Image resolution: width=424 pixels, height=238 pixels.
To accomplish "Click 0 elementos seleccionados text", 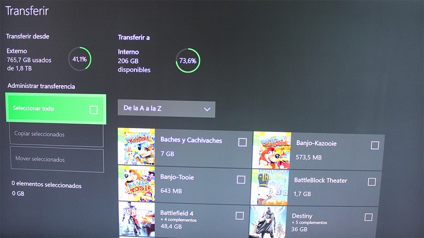I will (46, 185).
